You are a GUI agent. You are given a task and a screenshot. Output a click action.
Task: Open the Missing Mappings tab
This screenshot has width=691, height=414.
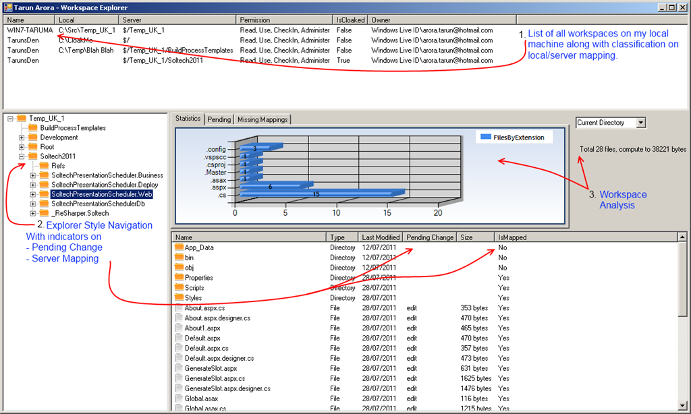click(x=262, y=119)
